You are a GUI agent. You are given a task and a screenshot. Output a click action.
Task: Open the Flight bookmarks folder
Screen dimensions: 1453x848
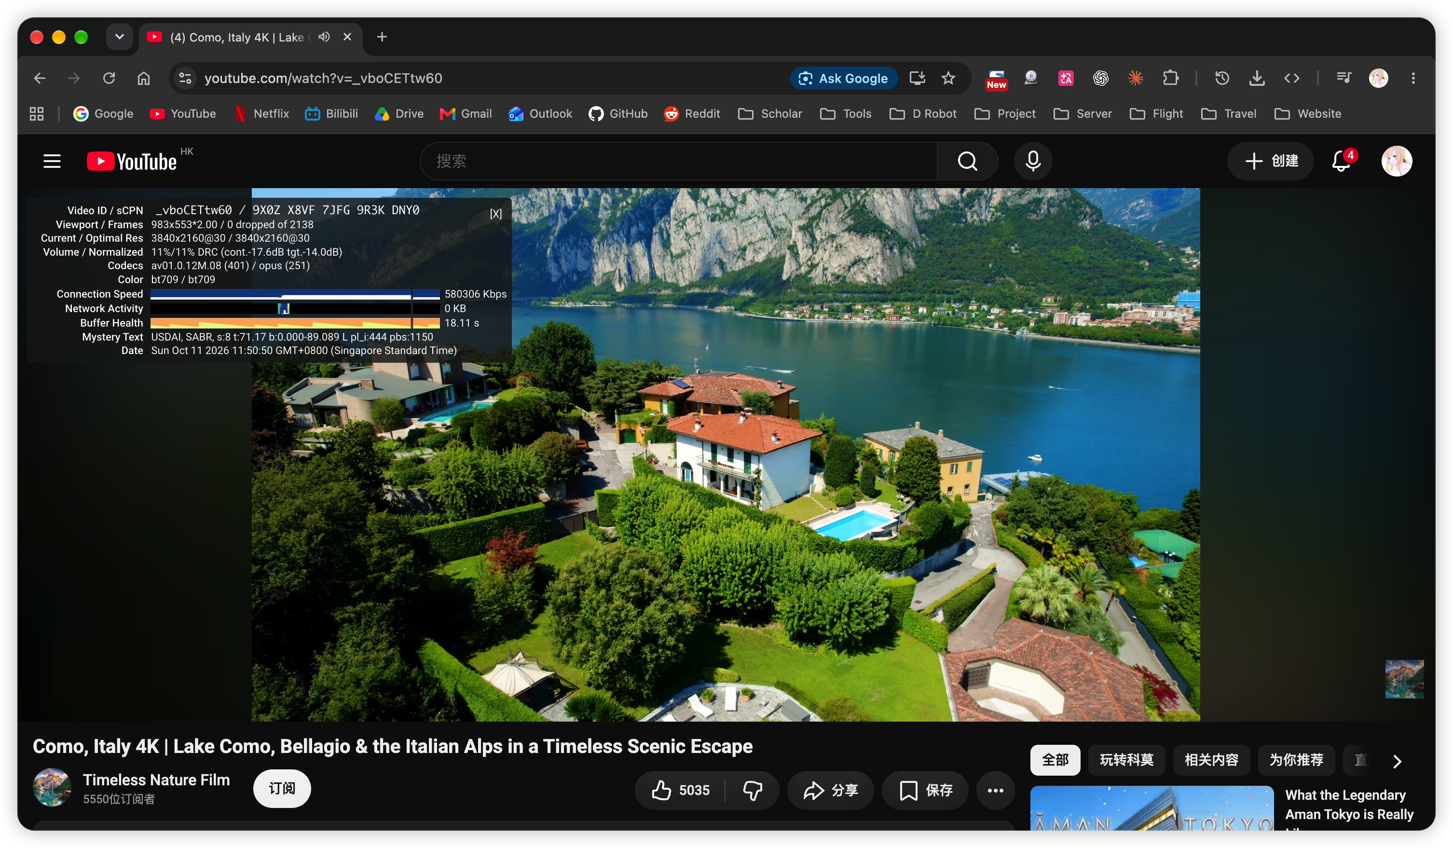click(x=1156, y=113)
